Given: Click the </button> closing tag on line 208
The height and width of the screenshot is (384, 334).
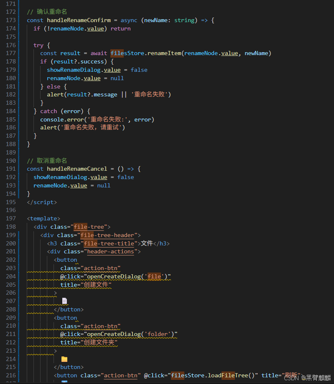Looking at the screenshot, I should tap(69, 310).
